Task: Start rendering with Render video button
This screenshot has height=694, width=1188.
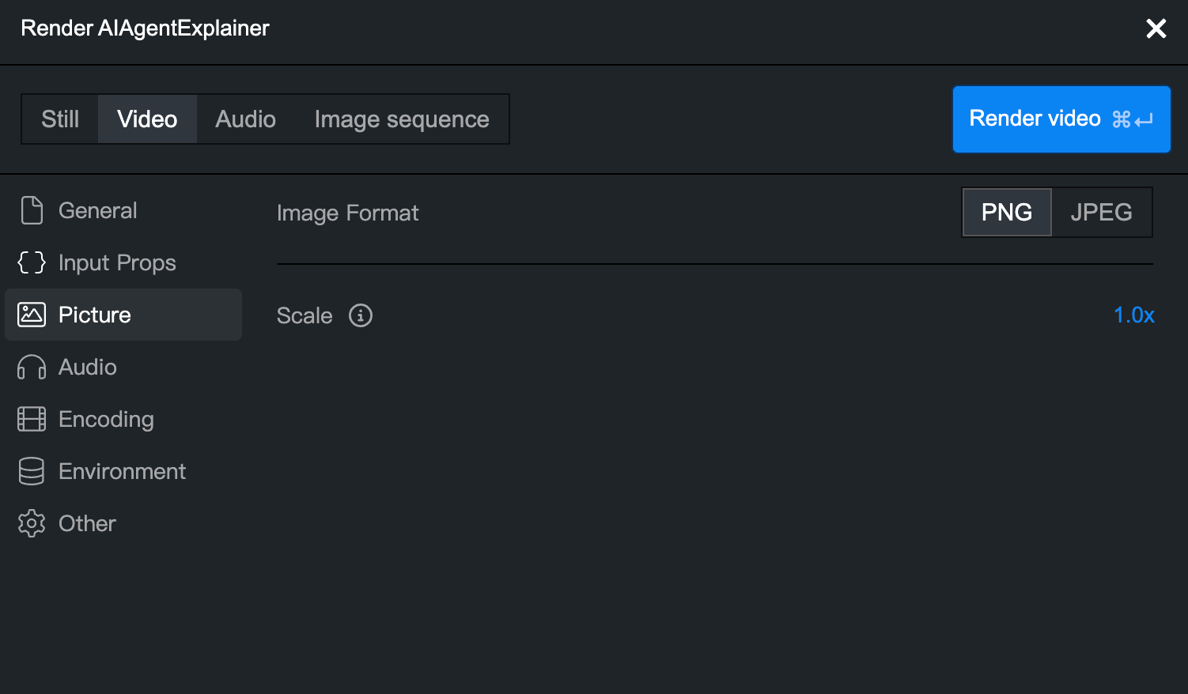Action: click(1061, 119)
